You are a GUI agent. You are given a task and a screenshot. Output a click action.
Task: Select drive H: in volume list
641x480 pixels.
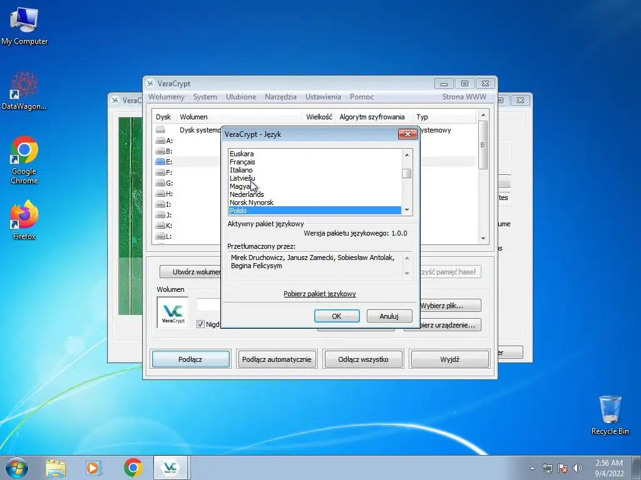[164, 194]
